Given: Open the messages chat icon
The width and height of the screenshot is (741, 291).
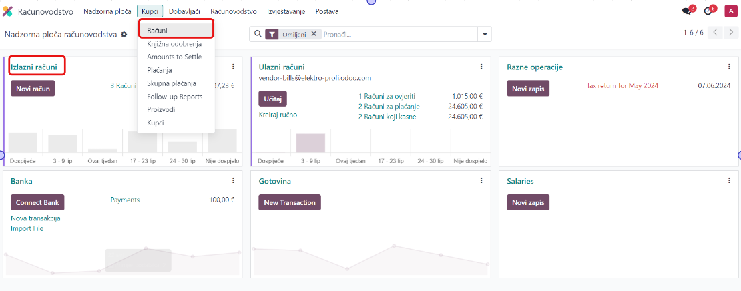Looking at the screenshot, I should tap(686, 11).
